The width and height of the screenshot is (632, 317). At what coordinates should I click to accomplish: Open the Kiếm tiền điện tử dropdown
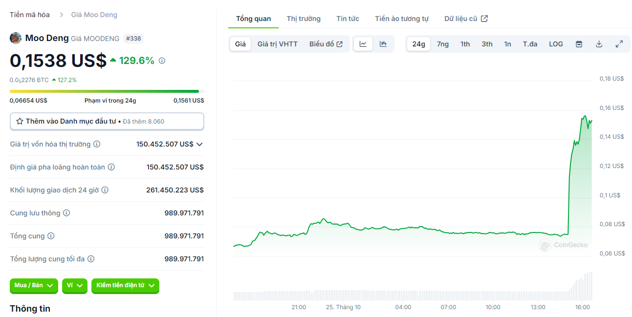point(125,286)
